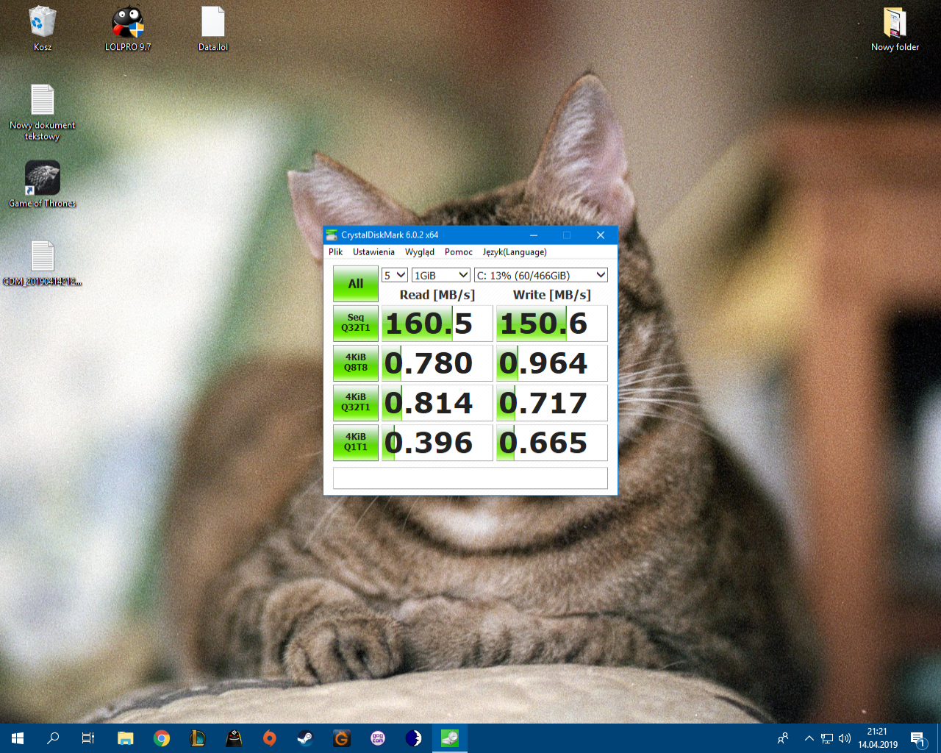Screen dimensions: 941x753
Task: Click the 4KiB Q8T8 write result 0.964
Action: [552, 363]
